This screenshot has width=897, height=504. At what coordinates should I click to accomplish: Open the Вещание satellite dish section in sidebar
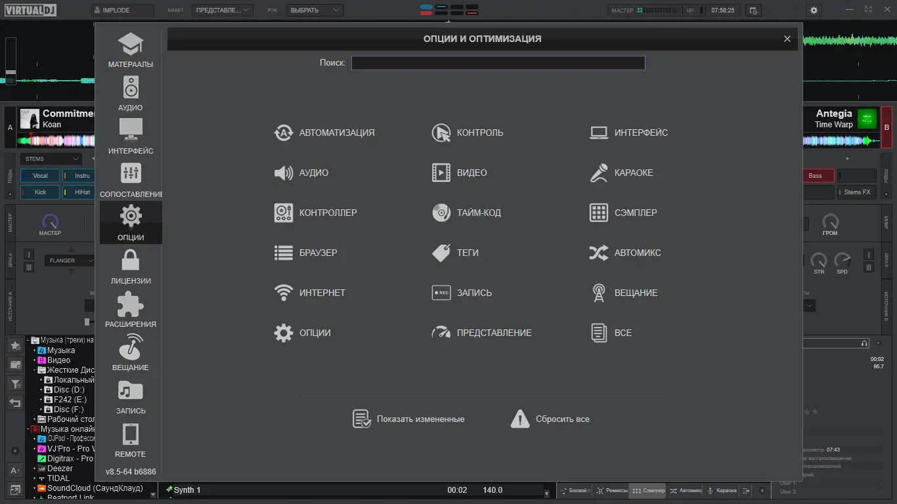pos(131,353)
